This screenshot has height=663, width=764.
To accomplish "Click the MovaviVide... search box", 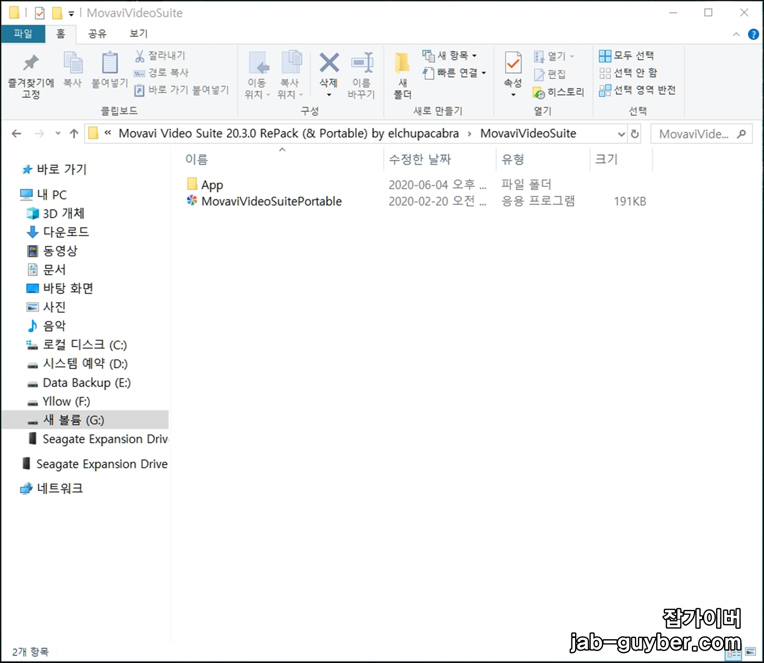I will coord(701,134).
